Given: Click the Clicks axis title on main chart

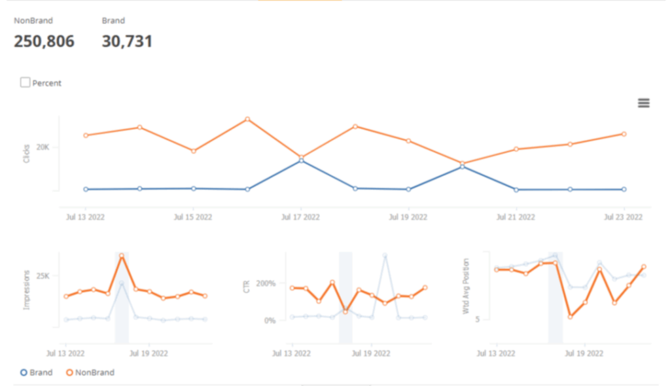Looking at the screenshot, I should [27, 154].
